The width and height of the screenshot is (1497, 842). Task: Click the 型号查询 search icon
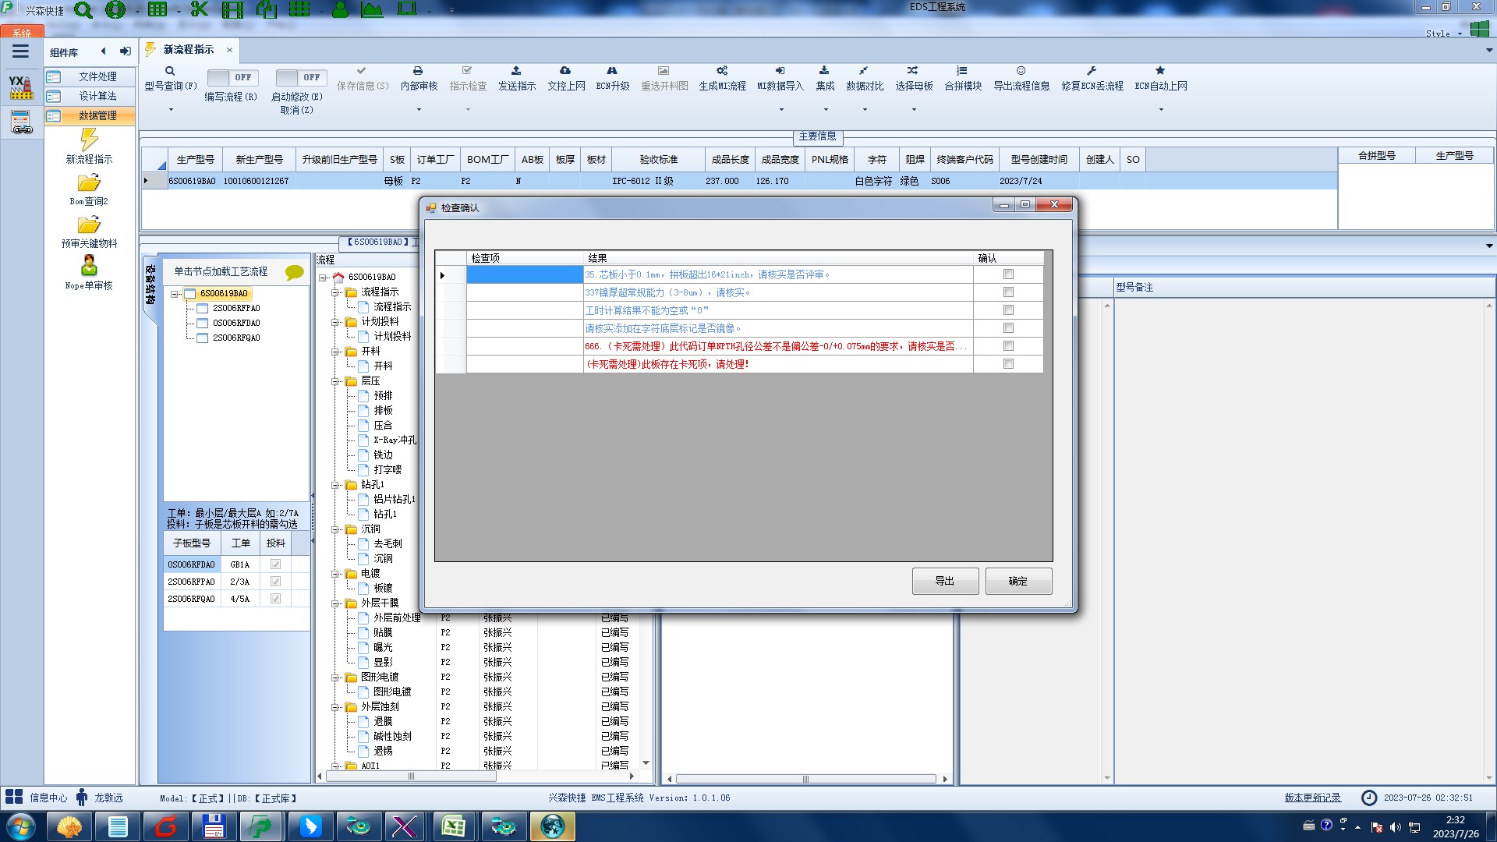[170, 71]
